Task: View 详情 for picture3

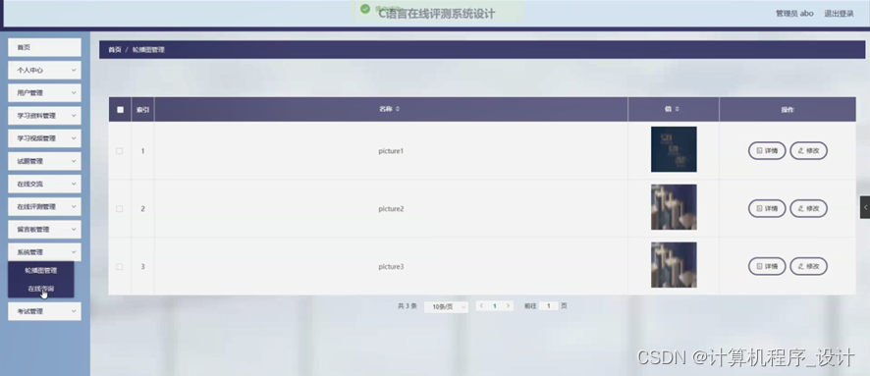Action: click(767, 266)
